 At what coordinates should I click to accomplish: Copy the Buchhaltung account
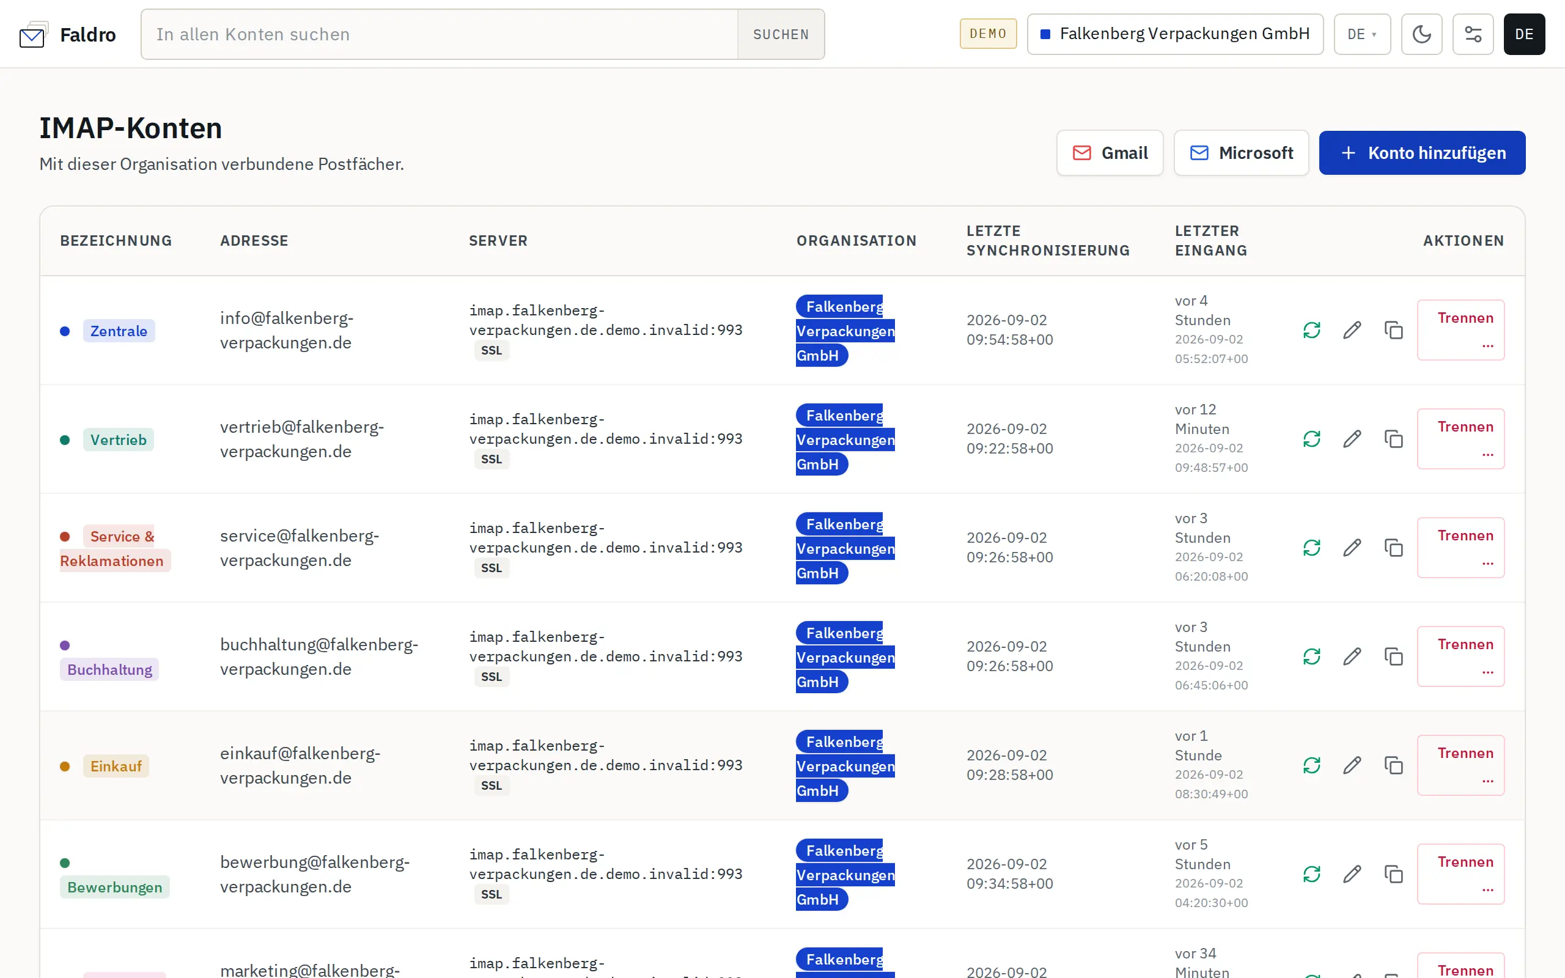(1393, 656)
